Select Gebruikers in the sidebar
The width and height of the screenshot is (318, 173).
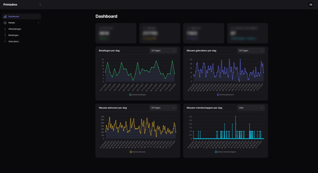tap(14, 41)
